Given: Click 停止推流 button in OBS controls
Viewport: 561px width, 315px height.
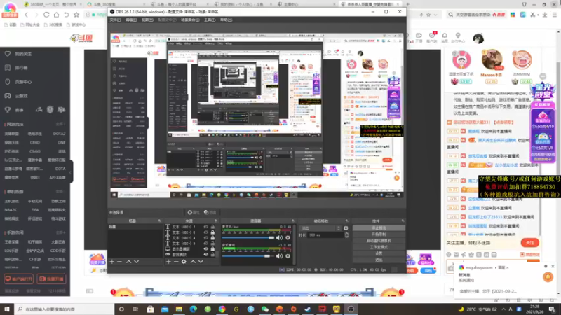Looking at the screenshot, I should point(379,228).
